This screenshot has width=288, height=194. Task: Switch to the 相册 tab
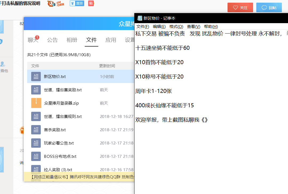[x=72, y=40]
